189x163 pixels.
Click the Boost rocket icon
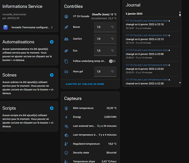(x=66, y=27)
